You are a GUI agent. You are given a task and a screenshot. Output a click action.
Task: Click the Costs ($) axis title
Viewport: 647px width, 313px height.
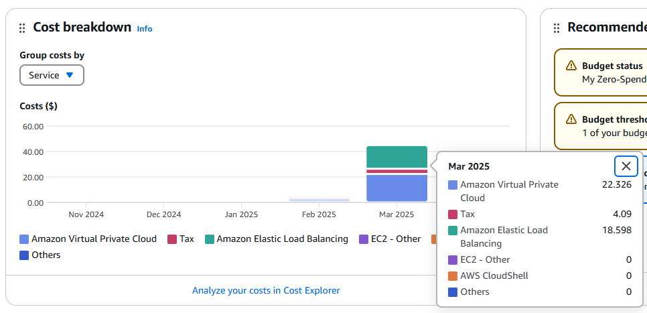[38, 106]
